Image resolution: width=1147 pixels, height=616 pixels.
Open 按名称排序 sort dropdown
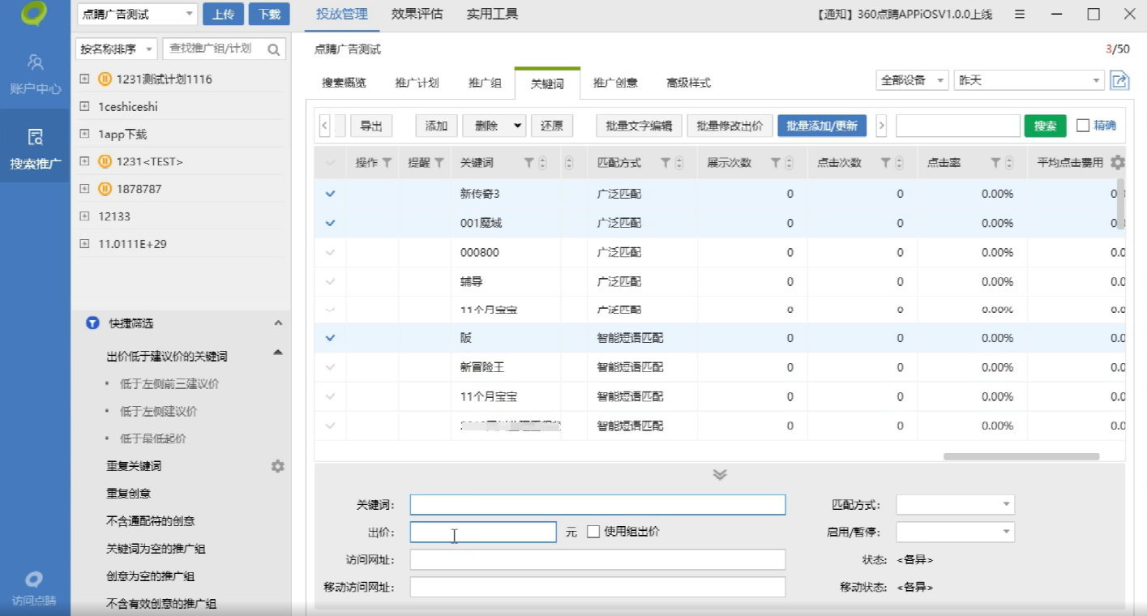click(x=115, y=49)
